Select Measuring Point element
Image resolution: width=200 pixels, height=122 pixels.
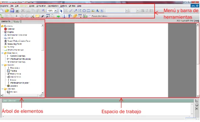pyautogui.click(x=14, y=44)
